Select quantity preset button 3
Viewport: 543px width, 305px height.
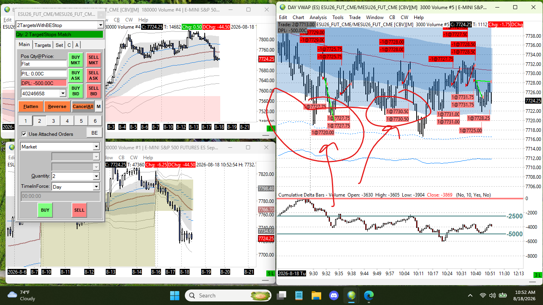click(x=53, y=121)
